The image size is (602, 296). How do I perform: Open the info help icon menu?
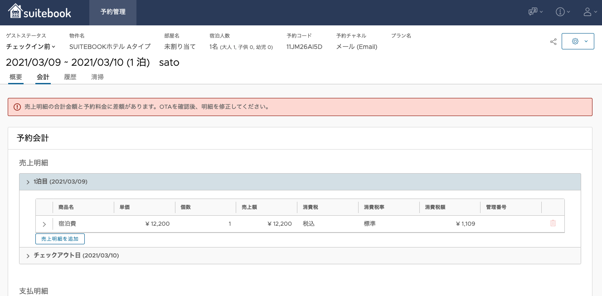coord(563,12)
